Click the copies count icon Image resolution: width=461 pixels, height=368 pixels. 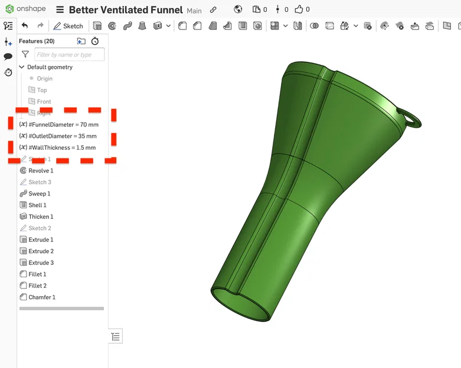256,9
